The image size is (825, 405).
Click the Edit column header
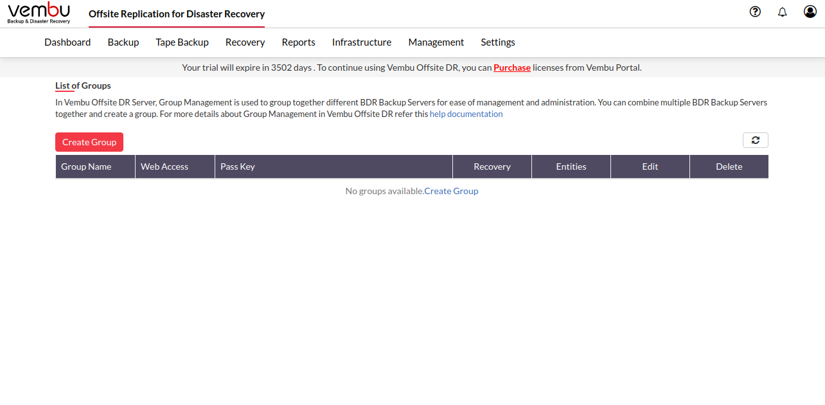tap(650, 166)
